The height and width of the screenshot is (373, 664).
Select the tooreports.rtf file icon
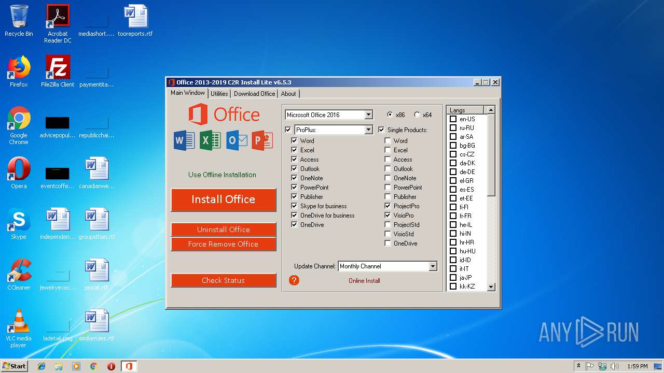(x=135, y=21)
